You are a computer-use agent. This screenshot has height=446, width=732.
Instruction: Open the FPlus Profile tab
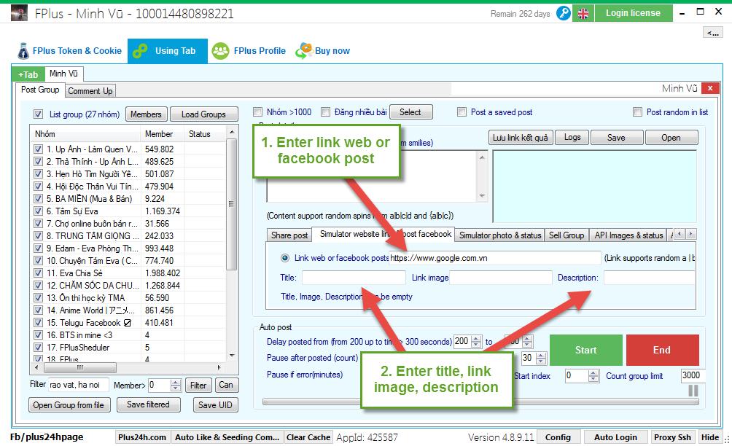pyautogui.click(x=249, y=51)
